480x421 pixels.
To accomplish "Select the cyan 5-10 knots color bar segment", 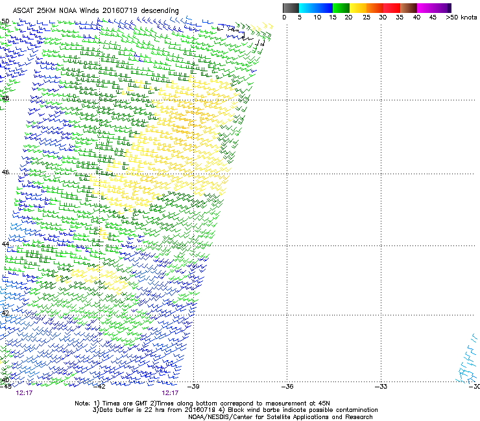I will 307,8.
